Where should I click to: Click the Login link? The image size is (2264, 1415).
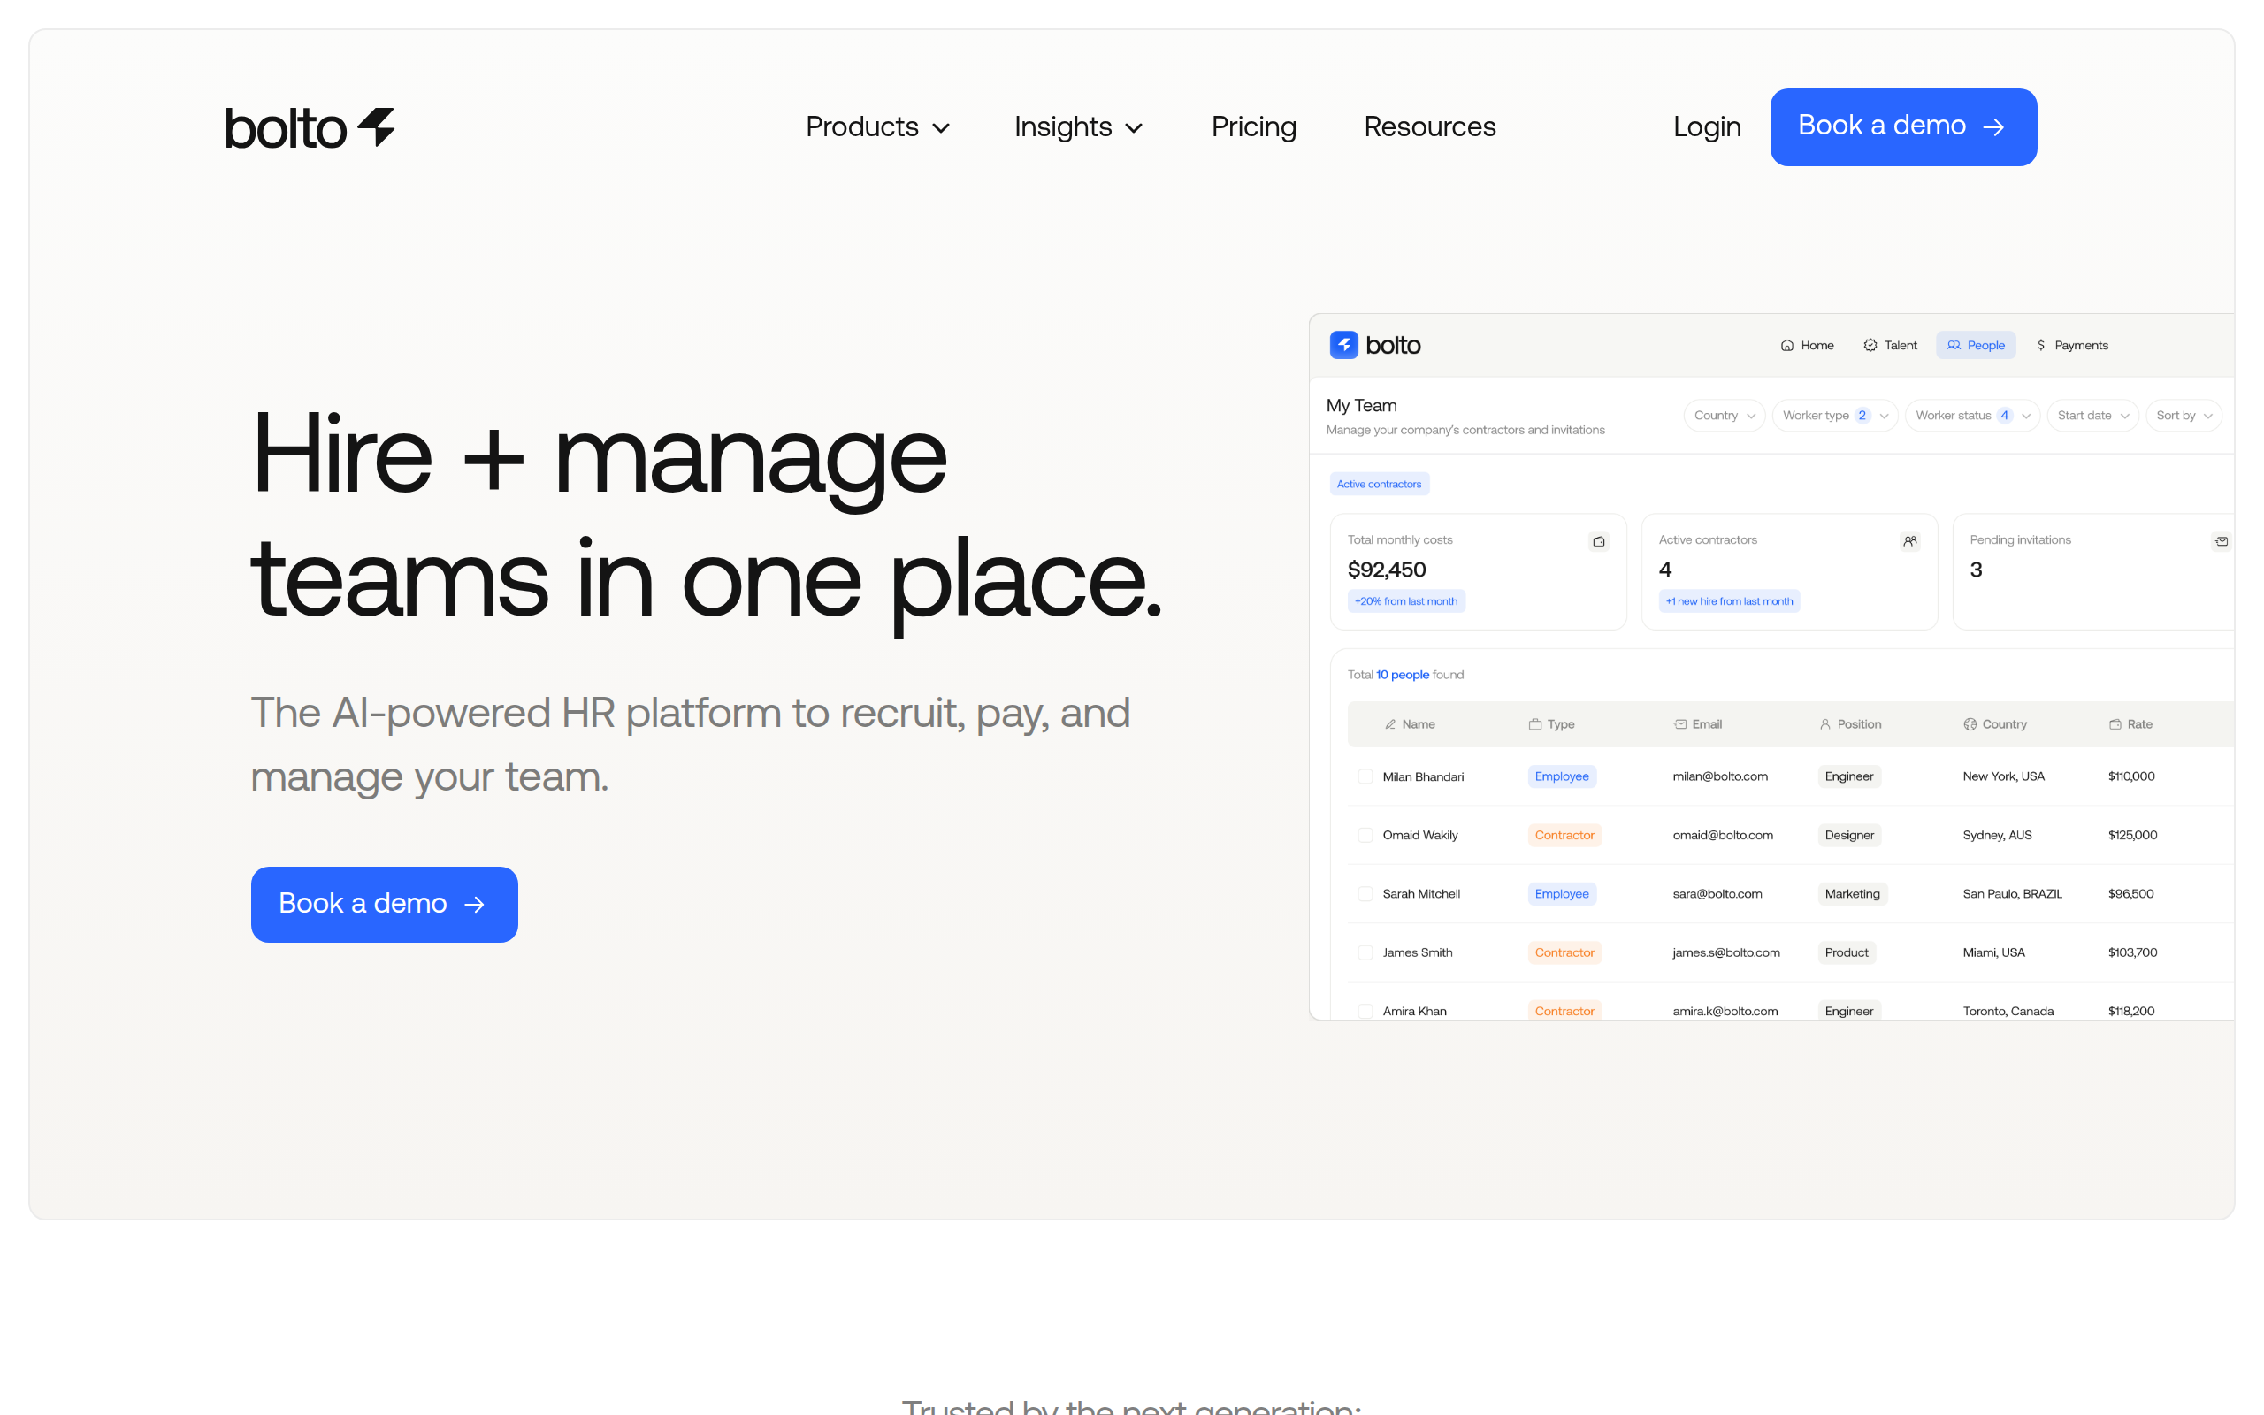point(1707,127)
